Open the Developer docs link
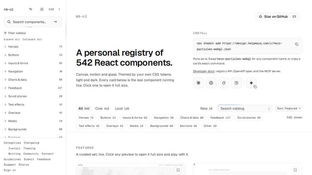Viewport: 312px width, 175px height. coord(203,71)
